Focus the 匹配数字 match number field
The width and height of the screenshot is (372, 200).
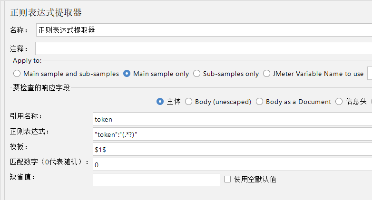tap(232, 164)
